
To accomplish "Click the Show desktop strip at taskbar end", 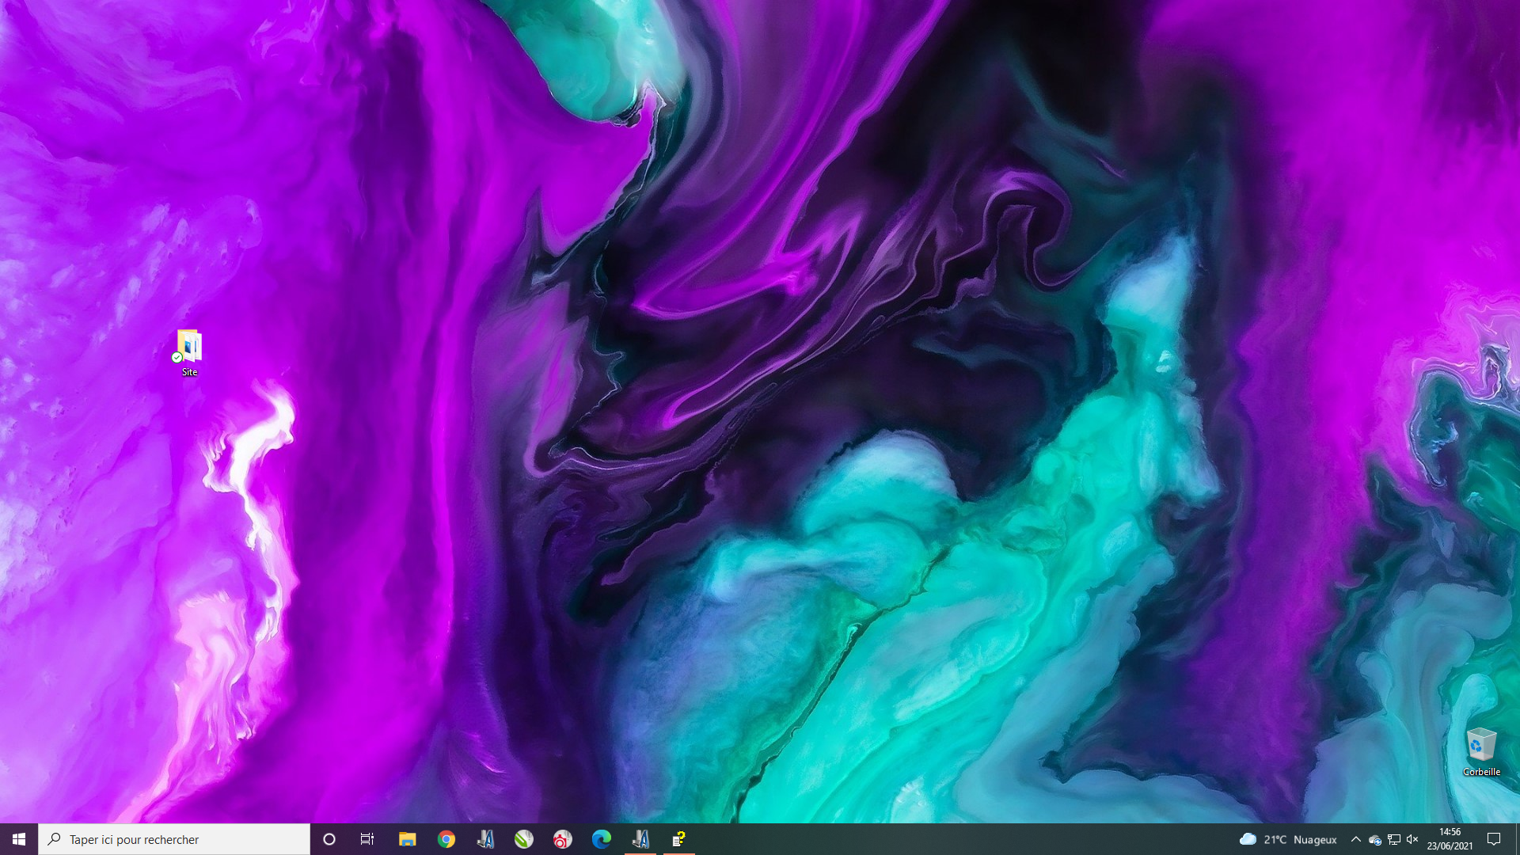I will (x=1517, y=839).
